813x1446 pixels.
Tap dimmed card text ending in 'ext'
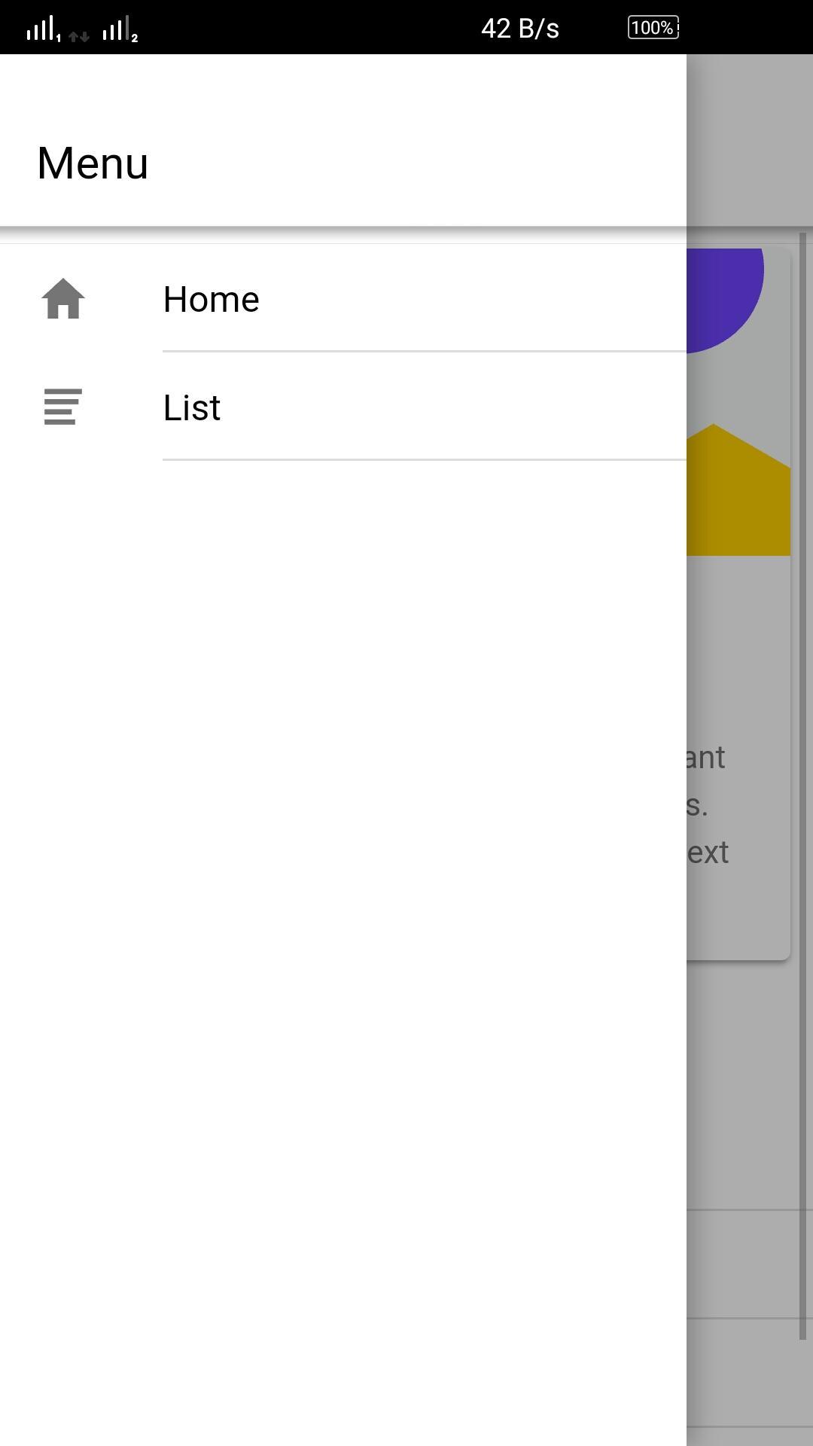708,853
